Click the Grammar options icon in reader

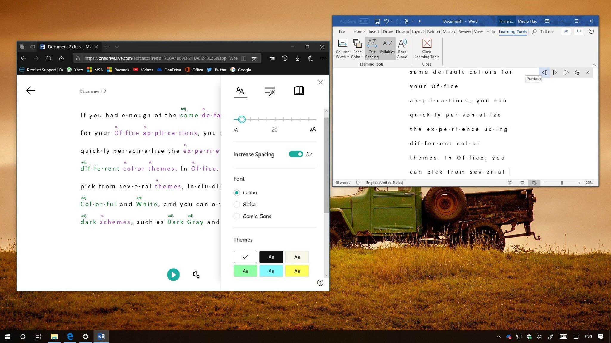coord(269,91)
